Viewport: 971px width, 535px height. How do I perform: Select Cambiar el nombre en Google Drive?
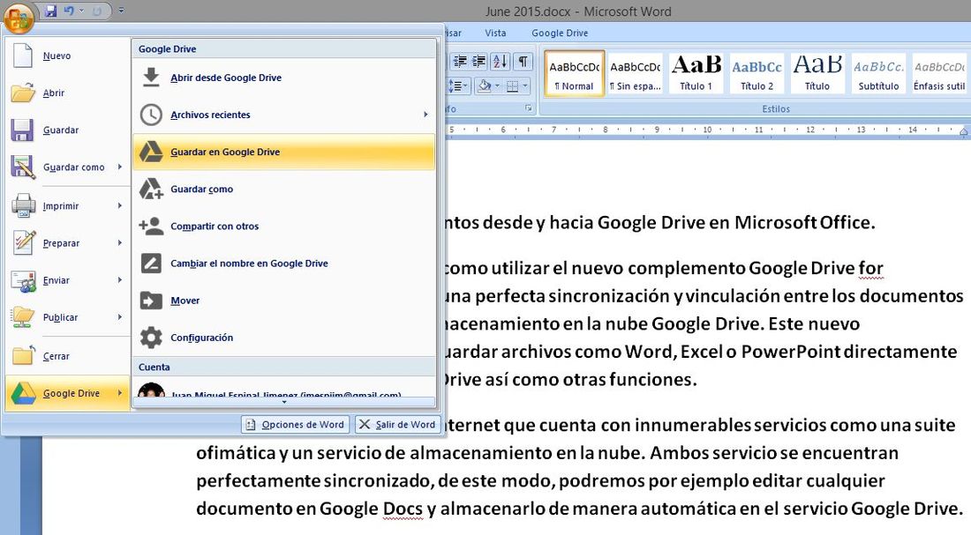click(x=284, y=263)
